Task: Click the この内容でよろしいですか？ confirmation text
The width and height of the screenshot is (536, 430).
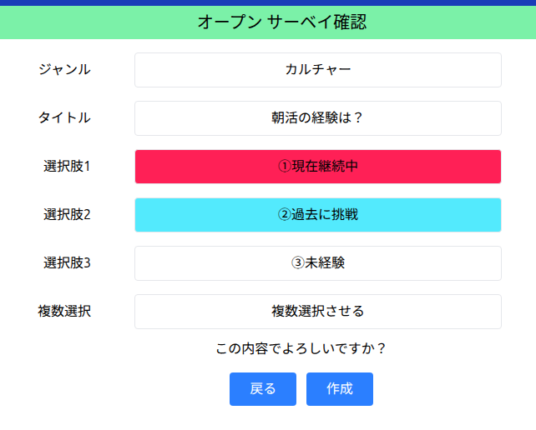Action: [x=301, y=349]
